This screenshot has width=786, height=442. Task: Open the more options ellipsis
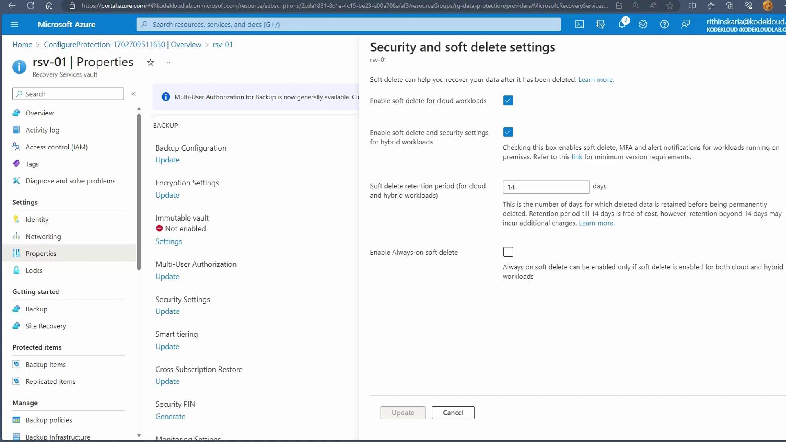tap(167, 63)
